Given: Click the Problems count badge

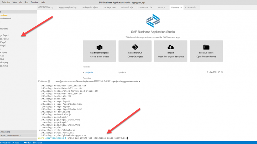Looking at the screenshot, I should pos(49,81).
